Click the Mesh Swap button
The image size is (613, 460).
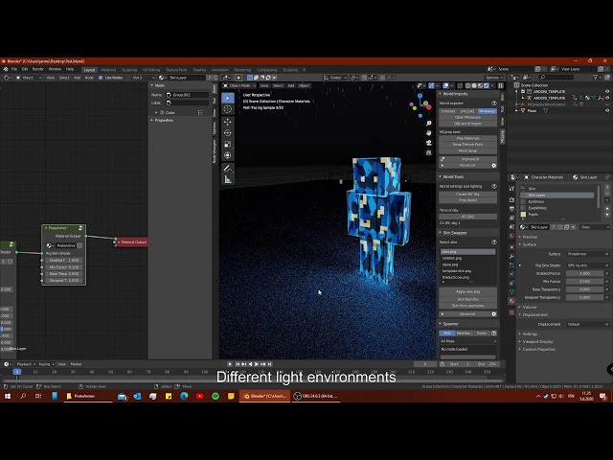(x=468, y=151)
